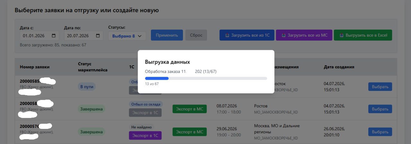Click 'Завершена' badge in the Ростов row
This screenshot has width=411, height=144.
92,109
